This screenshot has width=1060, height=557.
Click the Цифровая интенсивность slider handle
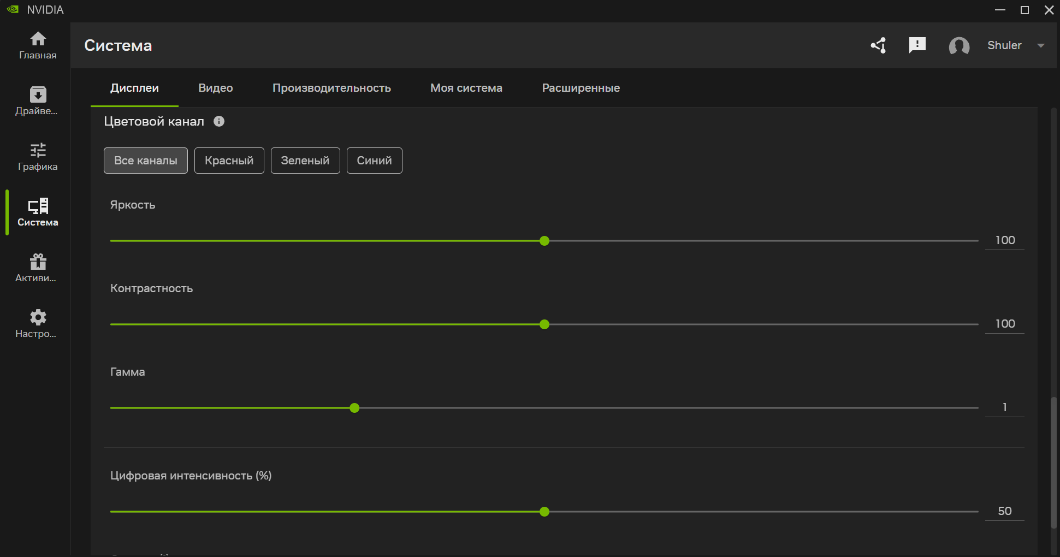[544, 512]
